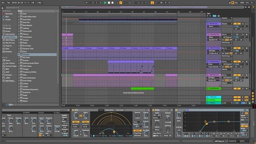Screen dimensions: 256x144
Task: Click the Utility Gain knob
Action: pos(168,119)
